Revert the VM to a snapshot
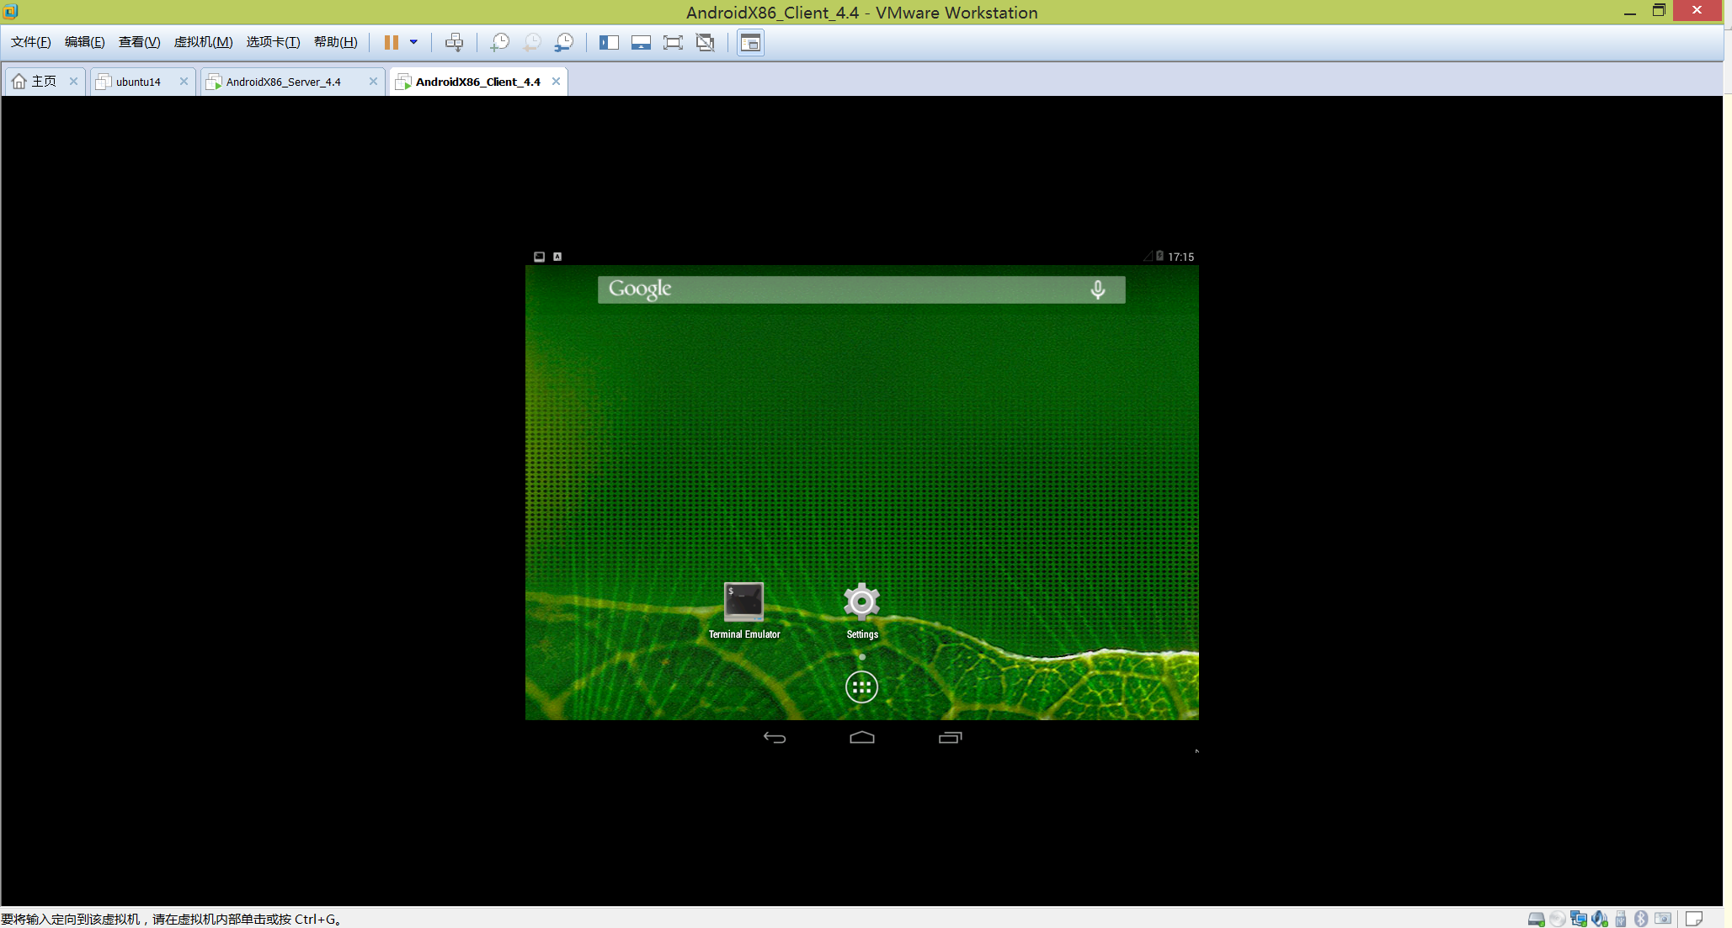The width and height of the screenshot is (1732, 928). [532, 42]
